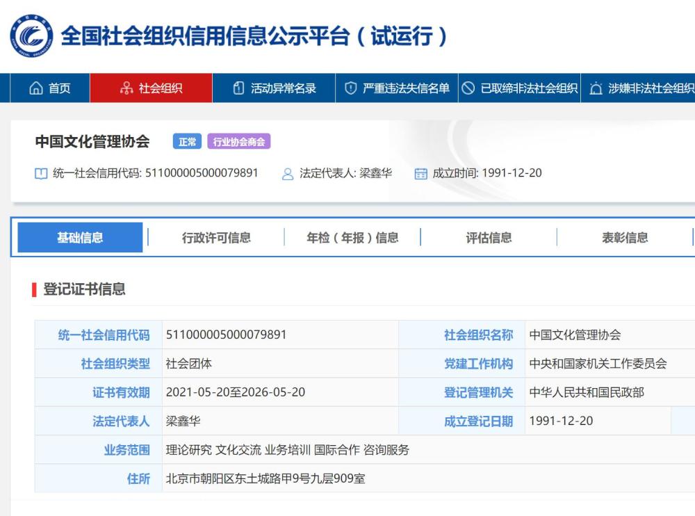The width and height of the screenshot is (695, 516).
Task: Click cell 2021-05-20至2026-05-20
Action: tap(236, 392)
